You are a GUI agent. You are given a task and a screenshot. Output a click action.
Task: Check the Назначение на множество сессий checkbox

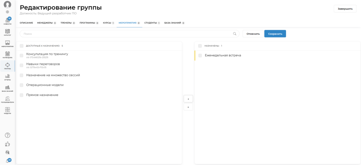[22, 75]
